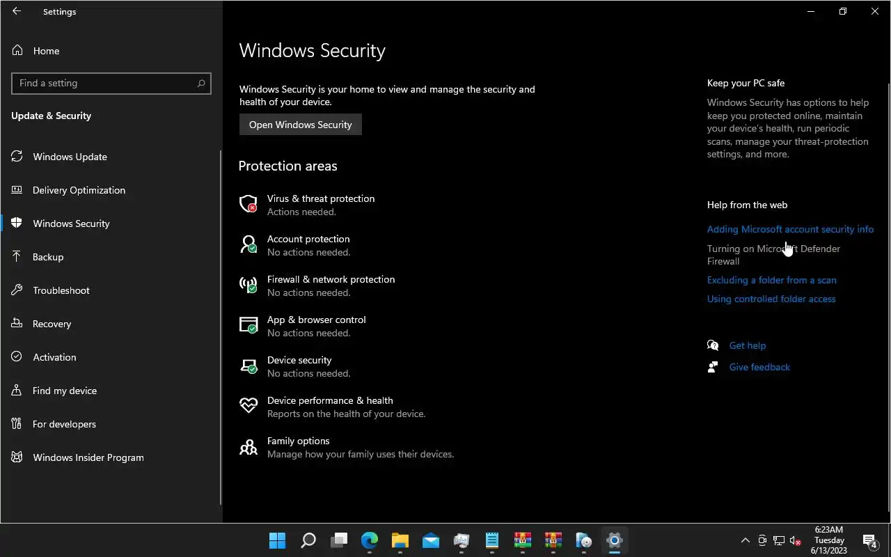Open the Device performance & health heart icon
The height and width of the screenshot is (557, 891).
pyautogui.click(x=249, y=406)
